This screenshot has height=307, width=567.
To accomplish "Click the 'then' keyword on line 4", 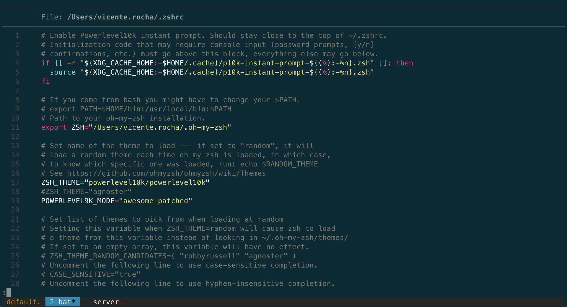I will pos(405,63).
